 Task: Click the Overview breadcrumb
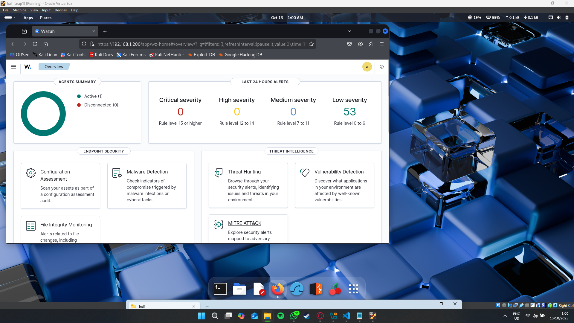pyautogui.click(x=54, y=67)
